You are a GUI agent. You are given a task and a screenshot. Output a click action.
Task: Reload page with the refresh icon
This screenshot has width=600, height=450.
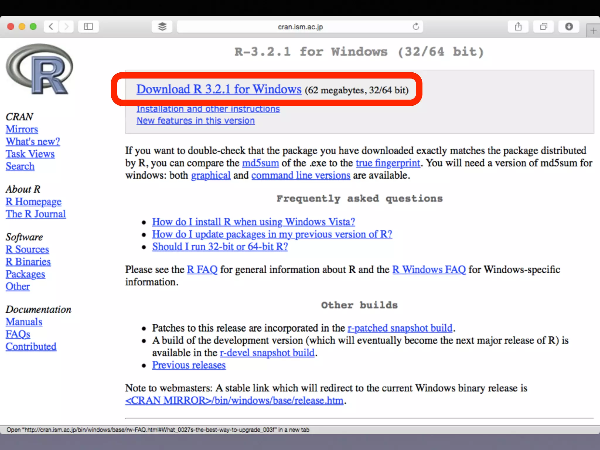tap(416, 27)
